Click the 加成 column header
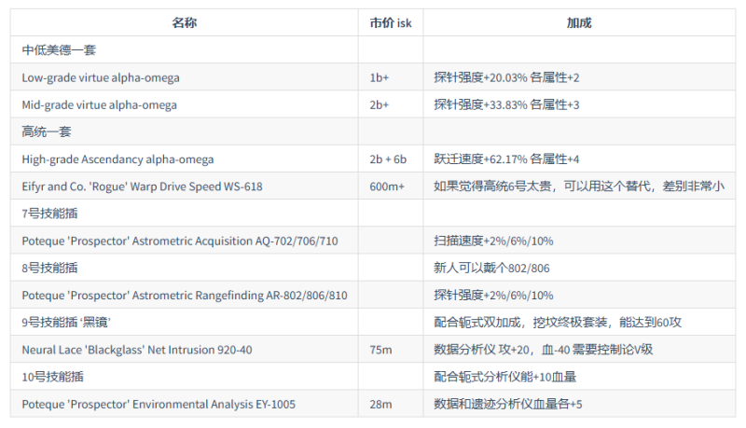This screenshot has width=746, height=428. point(578,22)
